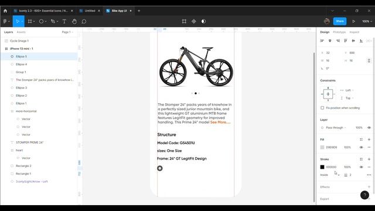The image size is (375, 211).
Task: Select the heart layer
Action: (39, 150)
